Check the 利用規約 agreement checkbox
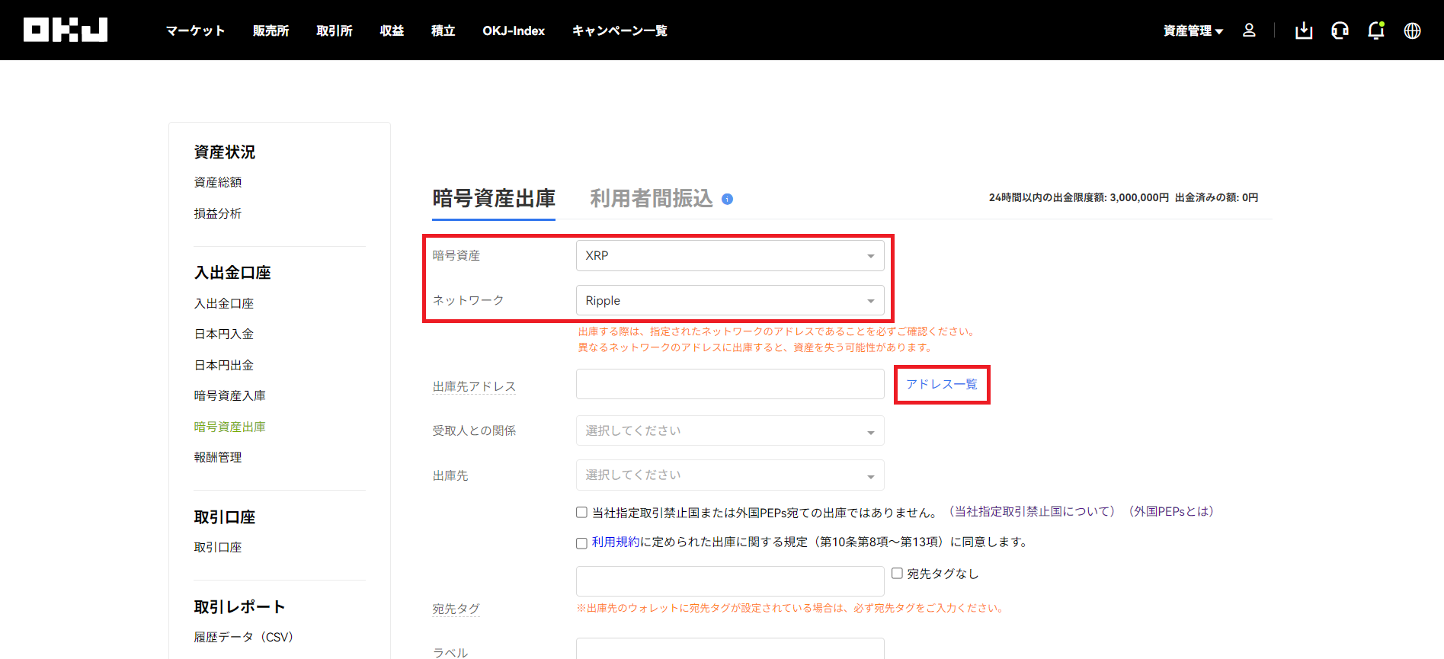The width and height of the screenshot is (1444, 659). pyautogui.click(x=581, y=543)
